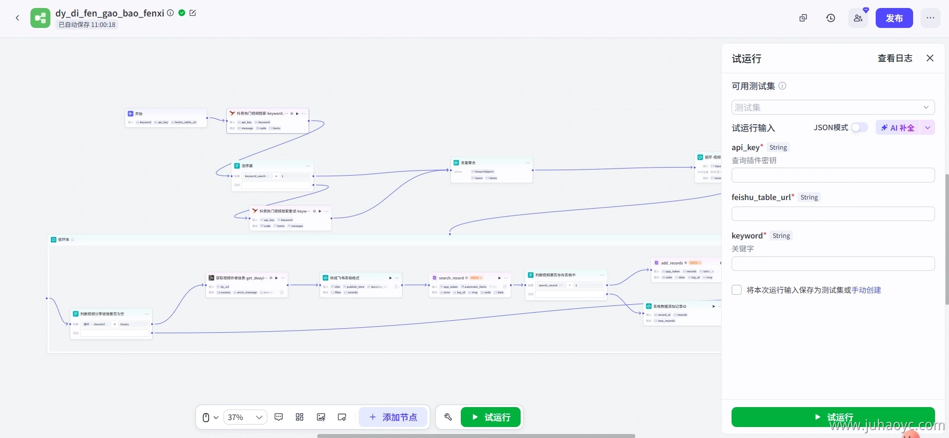The image size is (949, 438).
Task: Click the minimap toggle icon in bottom toolbar
Action: pos(342,417)
